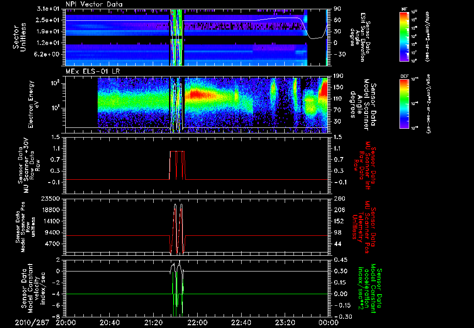Click the 0.45 acceleration tick label
Image resolution: width=474 pixels, height=328 pixels.
click(x=341, y=259)
